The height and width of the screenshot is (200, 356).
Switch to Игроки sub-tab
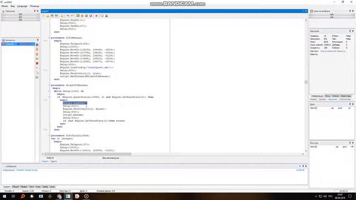point(313,99)
